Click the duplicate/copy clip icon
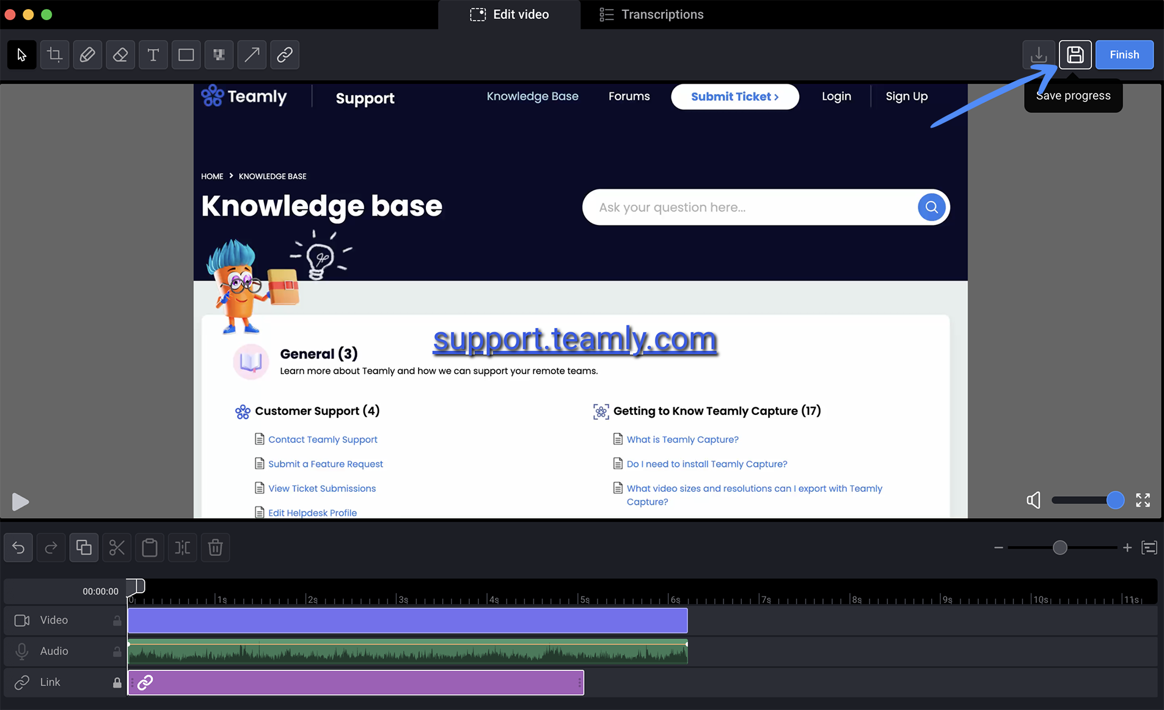The width and height of the screenshot is (1164, 710). pyautogui.click(x=84, y=547)
